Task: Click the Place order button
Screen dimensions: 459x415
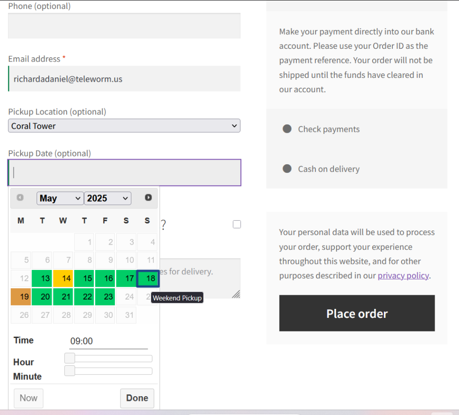Action: click(x=357, y=313)
